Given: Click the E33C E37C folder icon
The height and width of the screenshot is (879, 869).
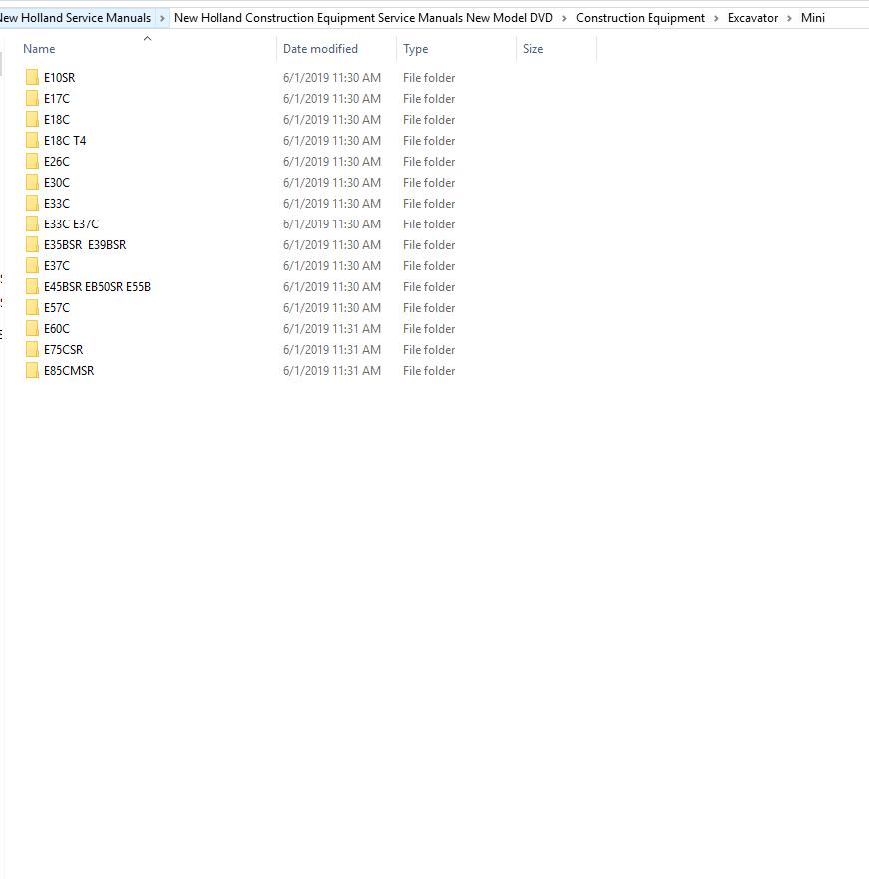Looking at the screenshot, I should click(x=33, y=224).
